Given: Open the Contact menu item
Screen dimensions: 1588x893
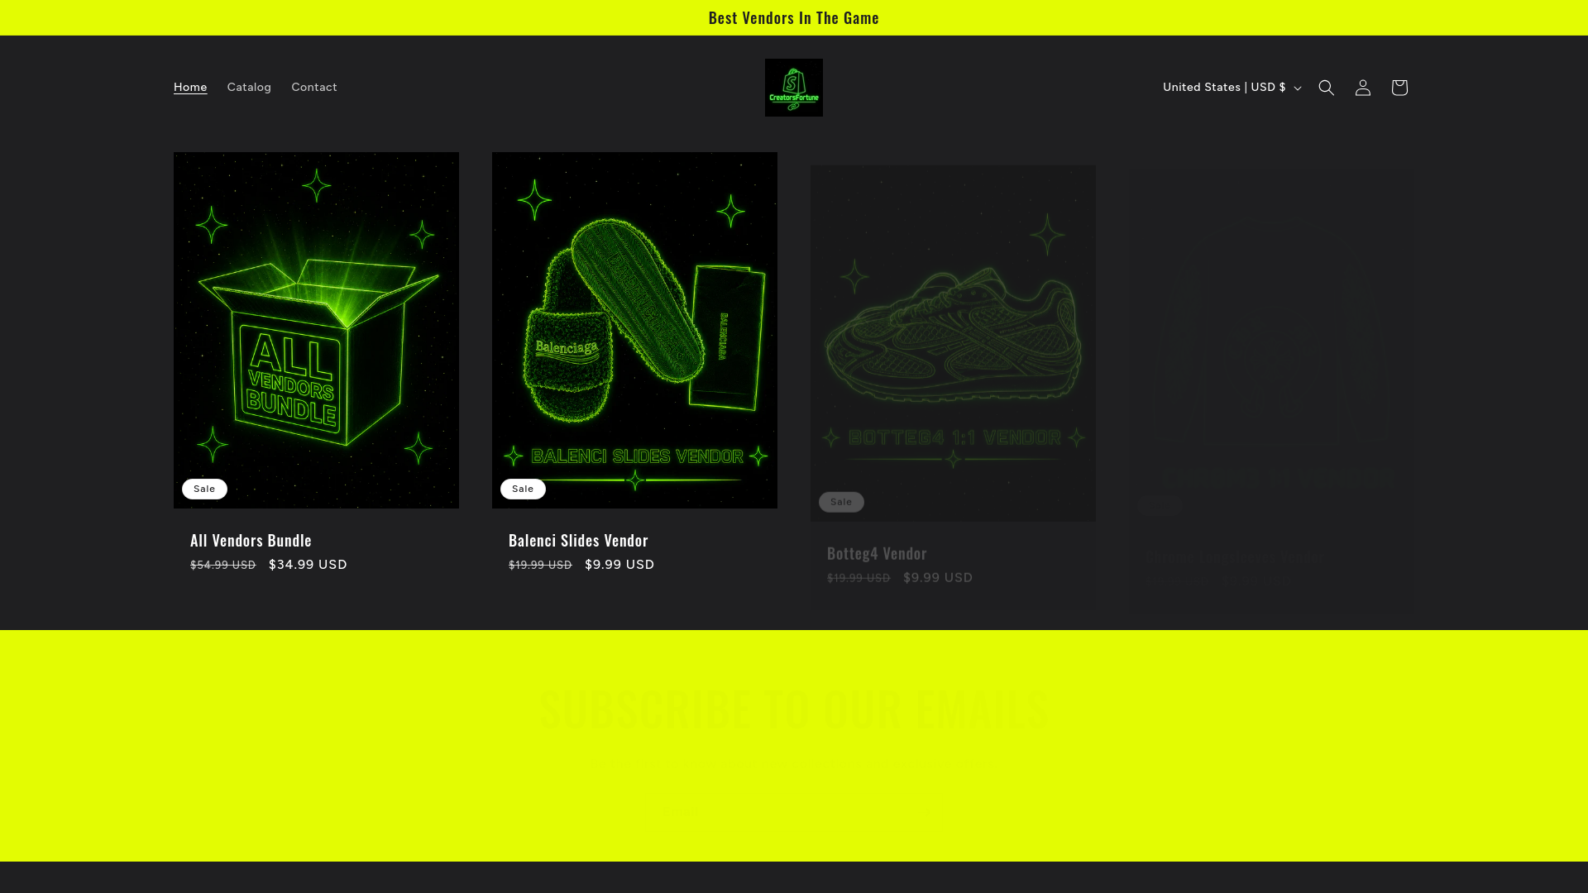Looking at the screenshot, I should click(x=314, y=88).
